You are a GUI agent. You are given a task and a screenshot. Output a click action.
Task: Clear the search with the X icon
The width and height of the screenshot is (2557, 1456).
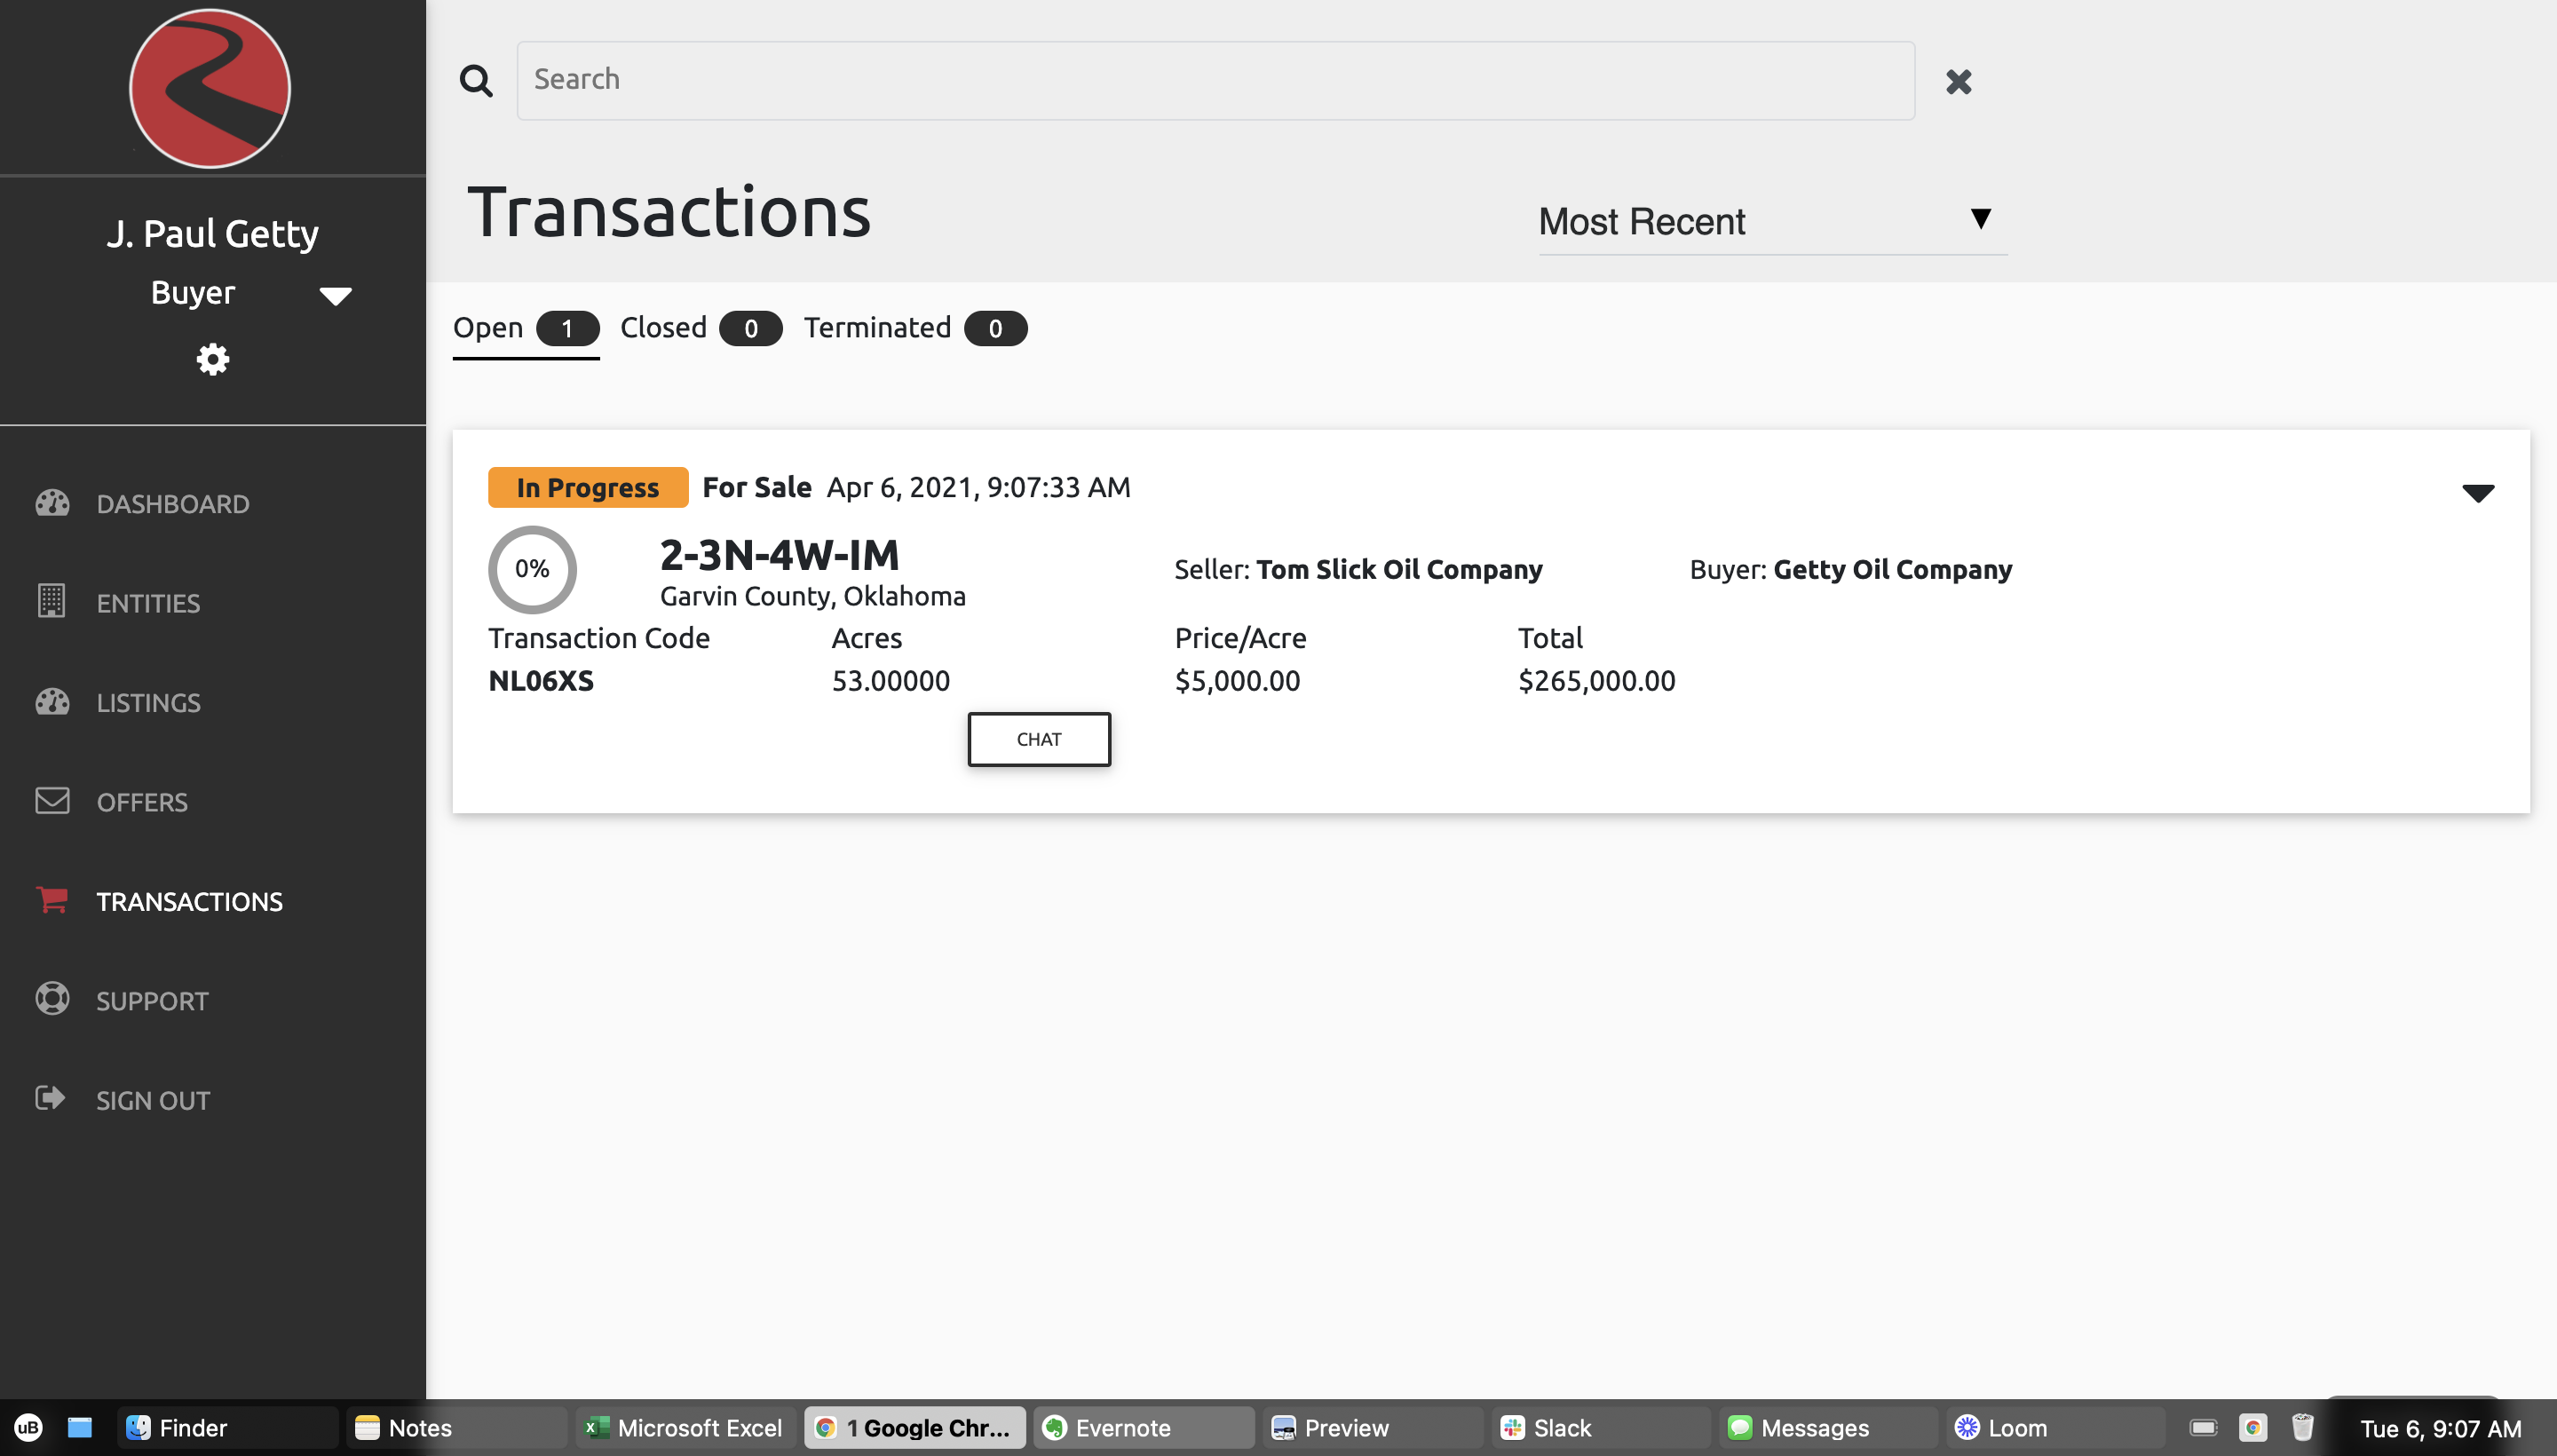[x=1958, y=82]
